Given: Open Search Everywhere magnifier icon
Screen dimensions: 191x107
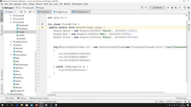Looking at the screenshot, I should (185, 8).
